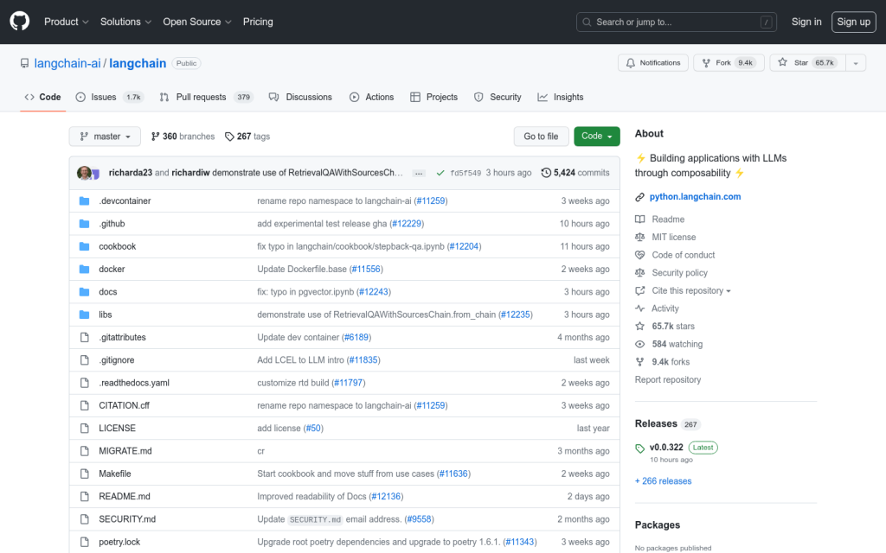This screenshot has width=886, height=553.
Task: Click the Readme book icon
Action: tap(639, 219)
